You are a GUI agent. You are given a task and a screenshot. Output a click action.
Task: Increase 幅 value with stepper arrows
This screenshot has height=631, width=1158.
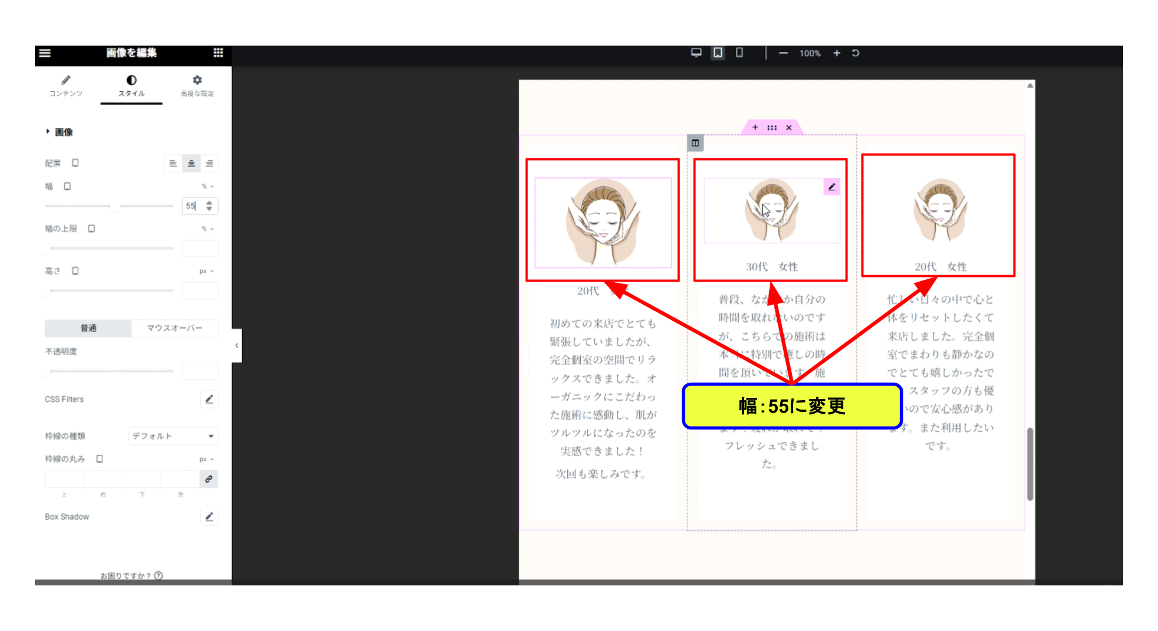coord(209,203)
